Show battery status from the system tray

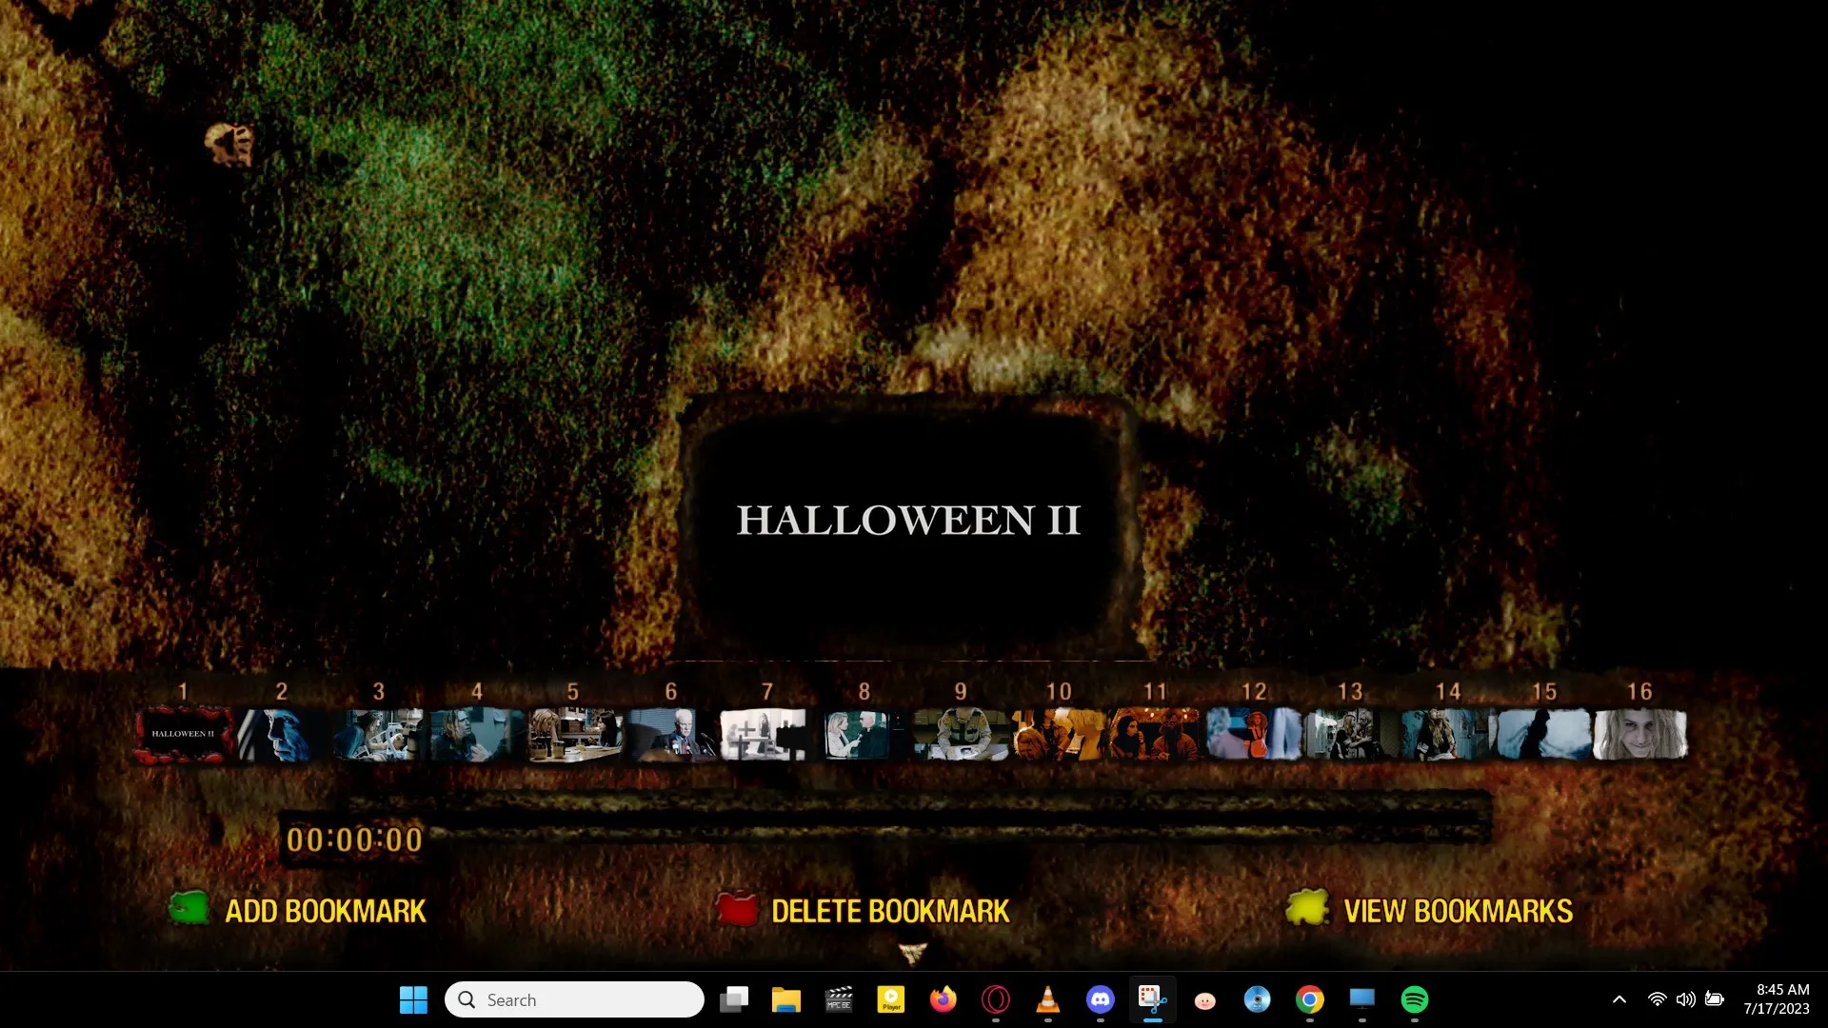1715,999
